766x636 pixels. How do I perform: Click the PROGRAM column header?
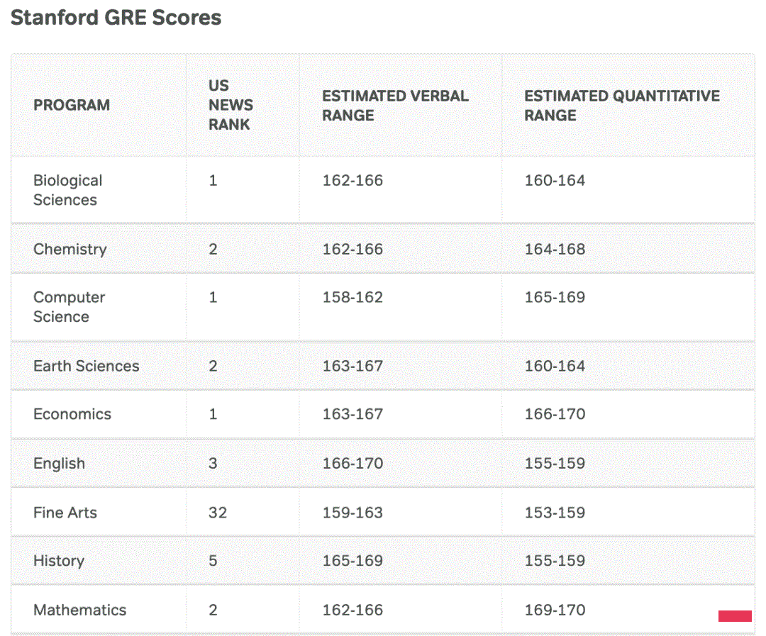pyautogui.click(x=72, y=105)
